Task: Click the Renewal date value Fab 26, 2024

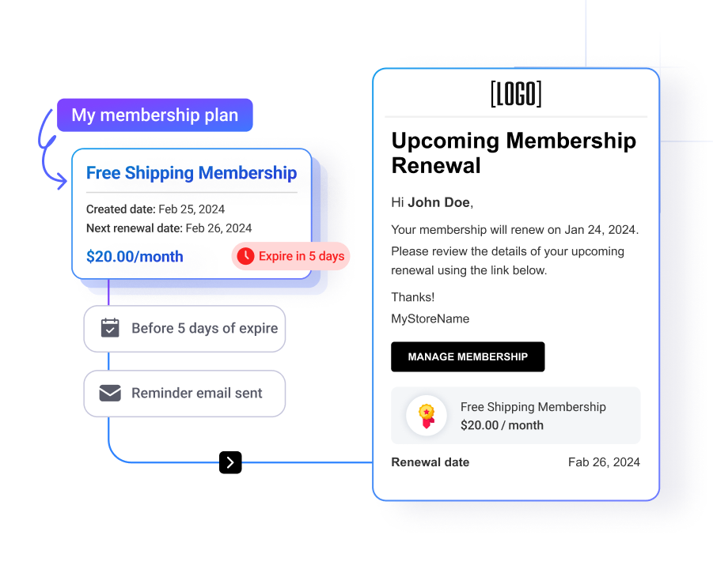Action: click(604, 462)
